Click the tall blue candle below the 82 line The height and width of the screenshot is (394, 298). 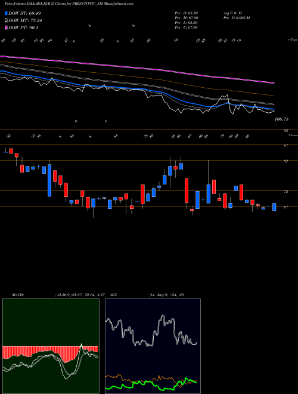coord(49,180)
